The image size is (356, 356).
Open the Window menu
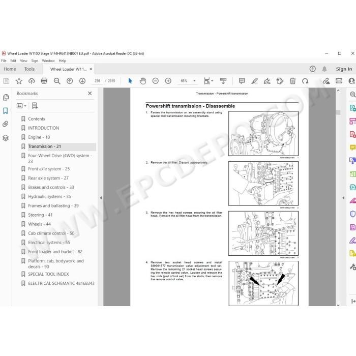click(48, 61)
